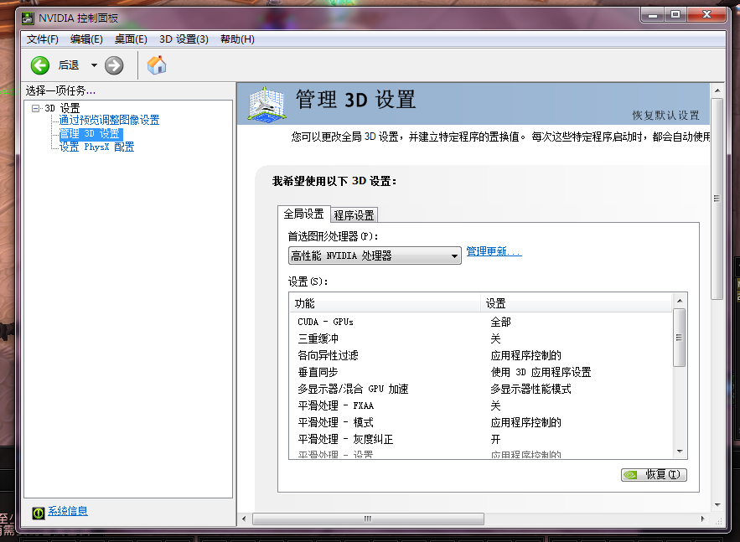Screen dimensions: 740x542
Task: Open the 桌面(E) menu
Action: (131, 39)
